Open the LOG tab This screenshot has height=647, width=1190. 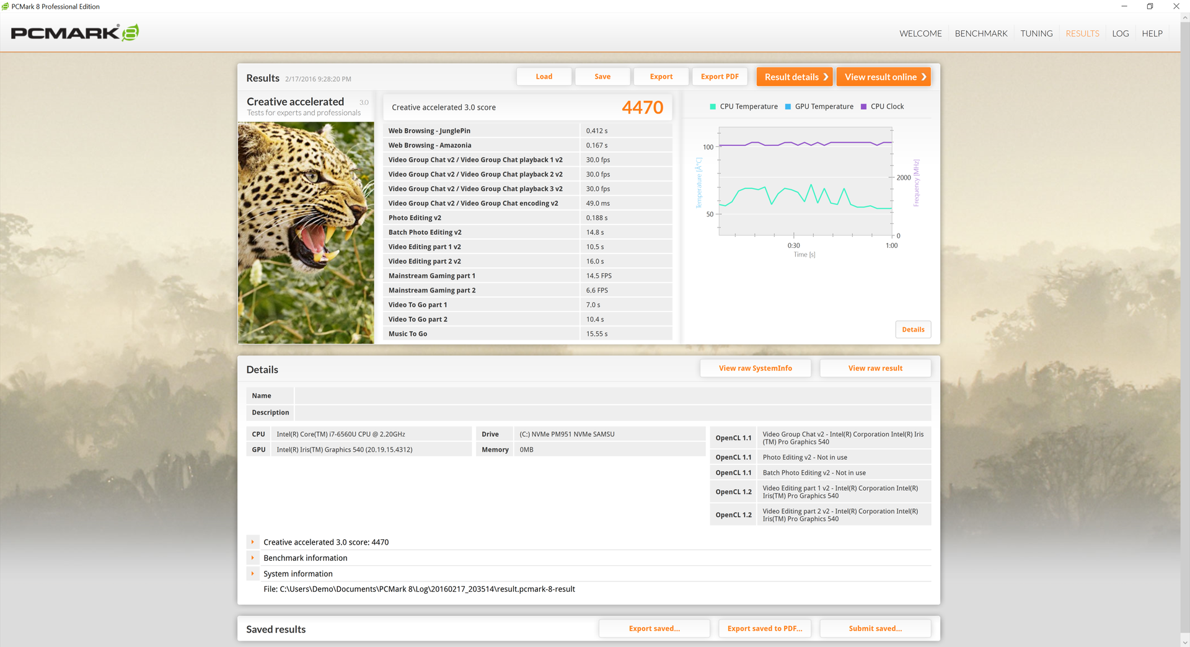point(1120,33)
